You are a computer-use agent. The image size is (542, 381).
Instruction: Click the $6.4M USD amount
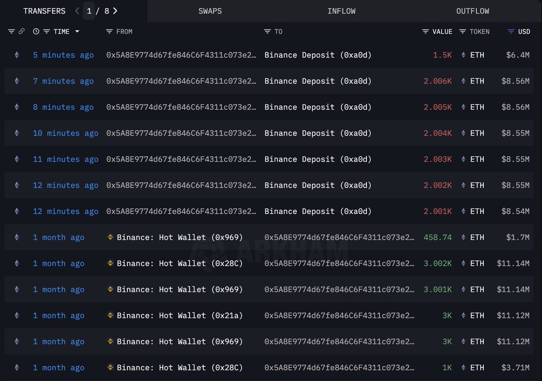518,55
